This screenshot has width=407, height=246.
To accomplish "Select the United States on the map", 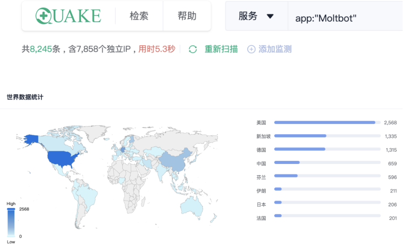I will pyautogui.click(x=63, y=157).
